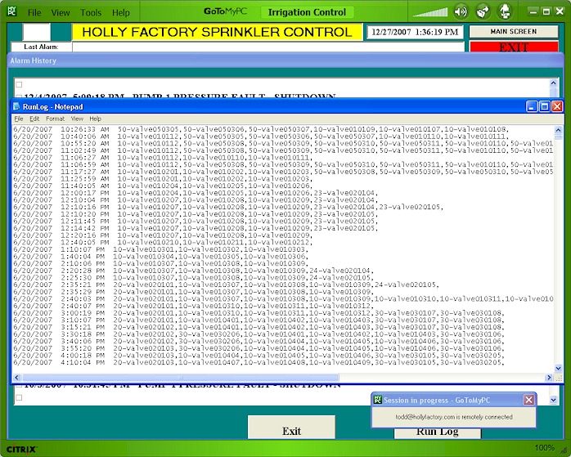The image size is (571, 457).
Task: Open Notepad File menu
Action: coord(19,119)
